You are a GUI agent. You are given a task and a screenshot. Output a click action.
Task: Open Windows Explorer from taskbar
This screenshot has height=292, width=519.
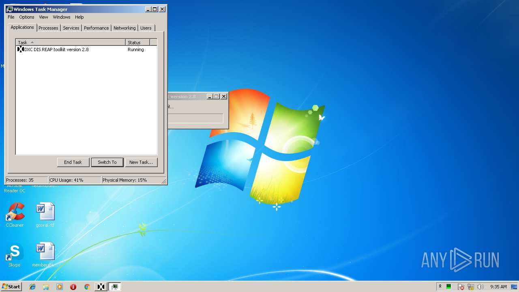click(46, 287)
